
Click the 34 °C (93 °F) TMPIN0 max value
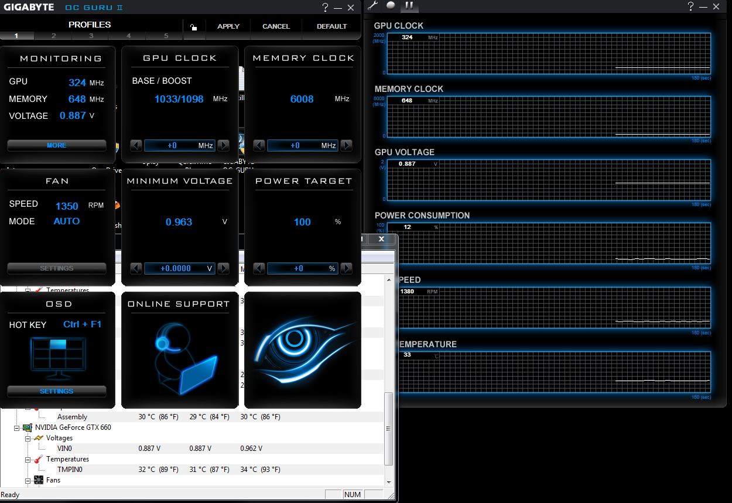coord(261,470)
